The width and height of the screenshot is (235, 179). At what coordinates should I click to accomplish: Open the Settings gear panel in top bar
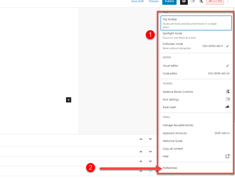184,1
